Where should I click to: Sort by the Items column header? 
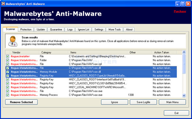coord(98,53)
